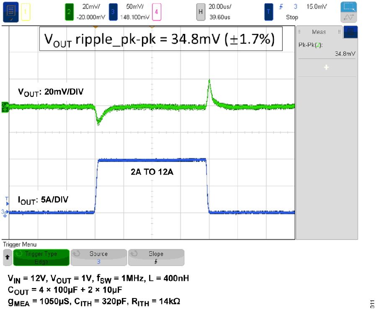The width and height of the screenshot is (377, 311).
Task: Open the trigger Source selector
Action: 98,257
